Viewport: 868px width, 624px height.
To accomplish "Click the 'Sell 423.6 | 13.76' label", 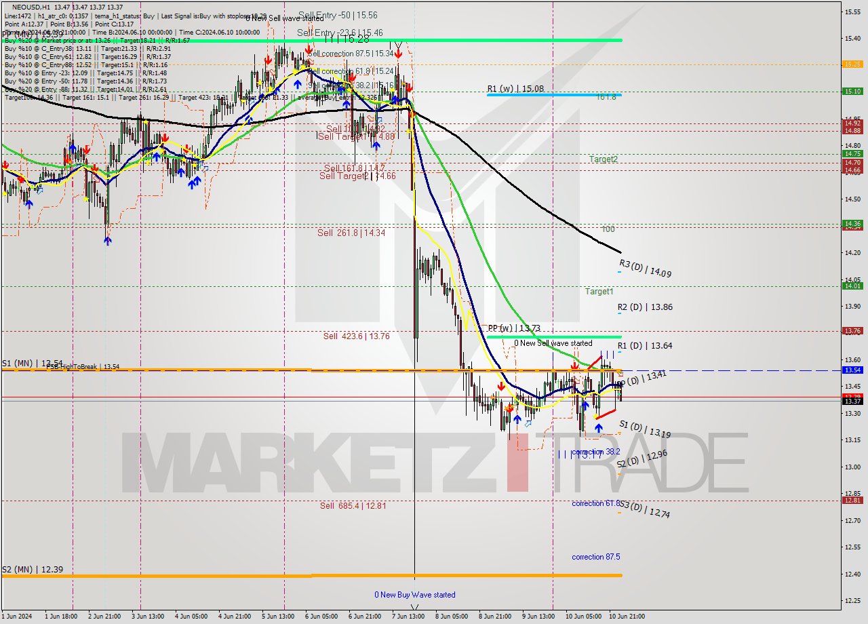I will pyautogui.click(x=357, y=336).
